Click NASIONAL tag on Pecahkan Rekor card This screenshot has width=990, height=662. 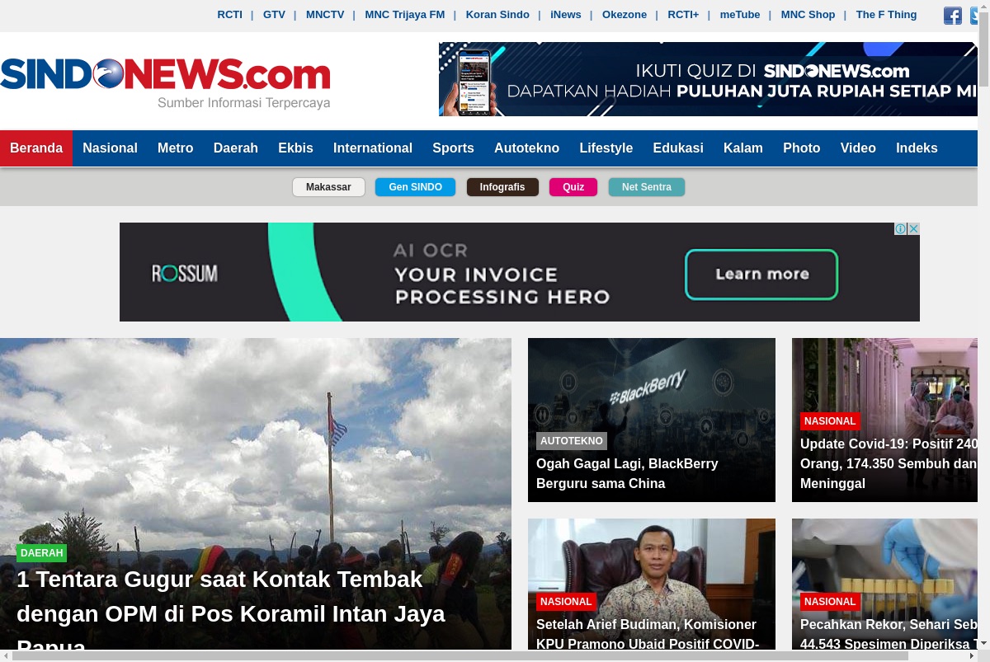830,602
